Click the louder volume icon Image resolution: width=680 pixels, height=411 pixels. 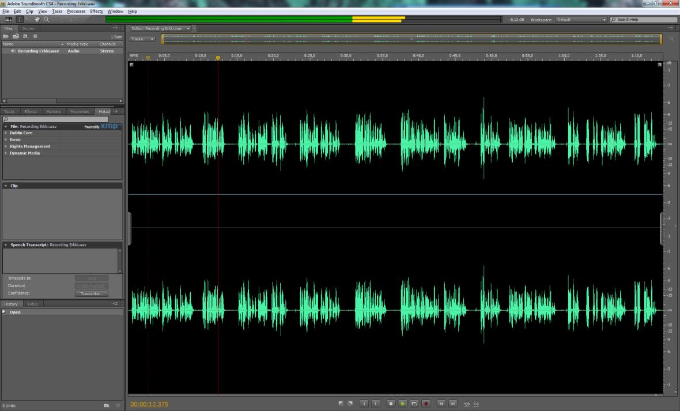[x=467, y=404]
